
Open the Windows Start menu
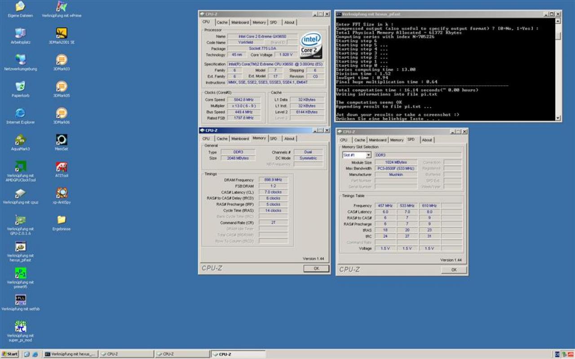pyautogui.click(x=10, y=354)
